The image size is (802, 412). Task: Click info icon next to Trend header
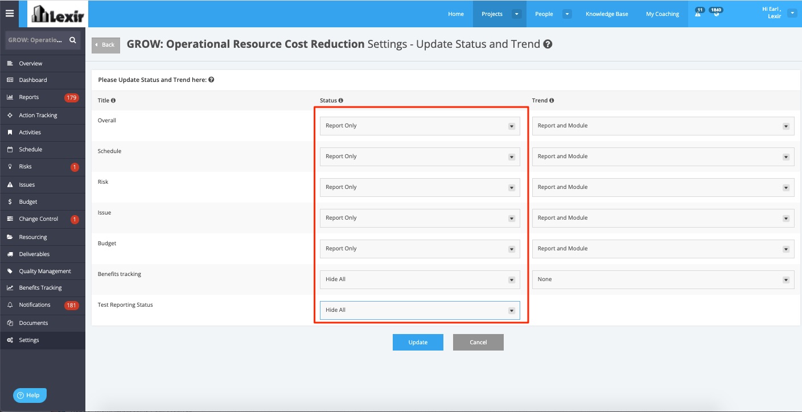[x=552, y=101]
